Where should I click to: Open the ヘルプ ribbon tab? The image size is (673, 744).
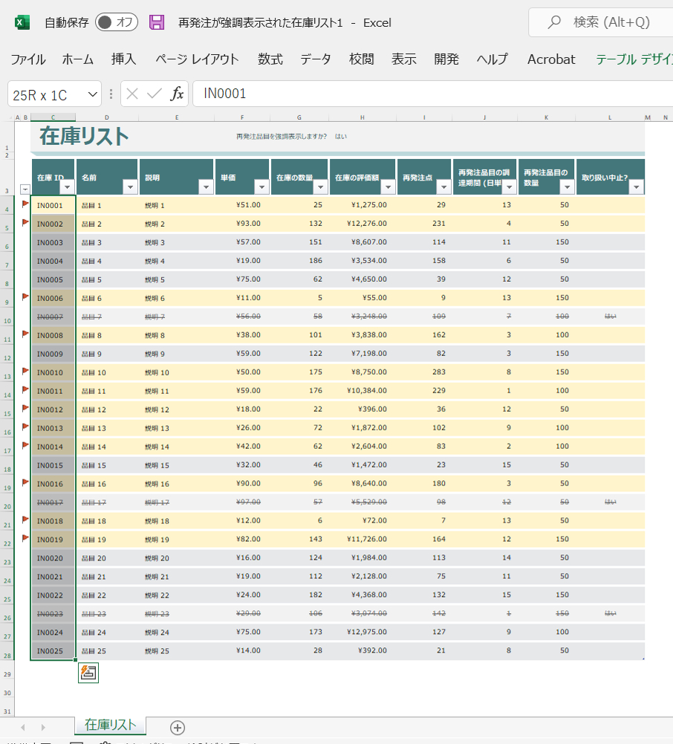(x=492, y=59)
